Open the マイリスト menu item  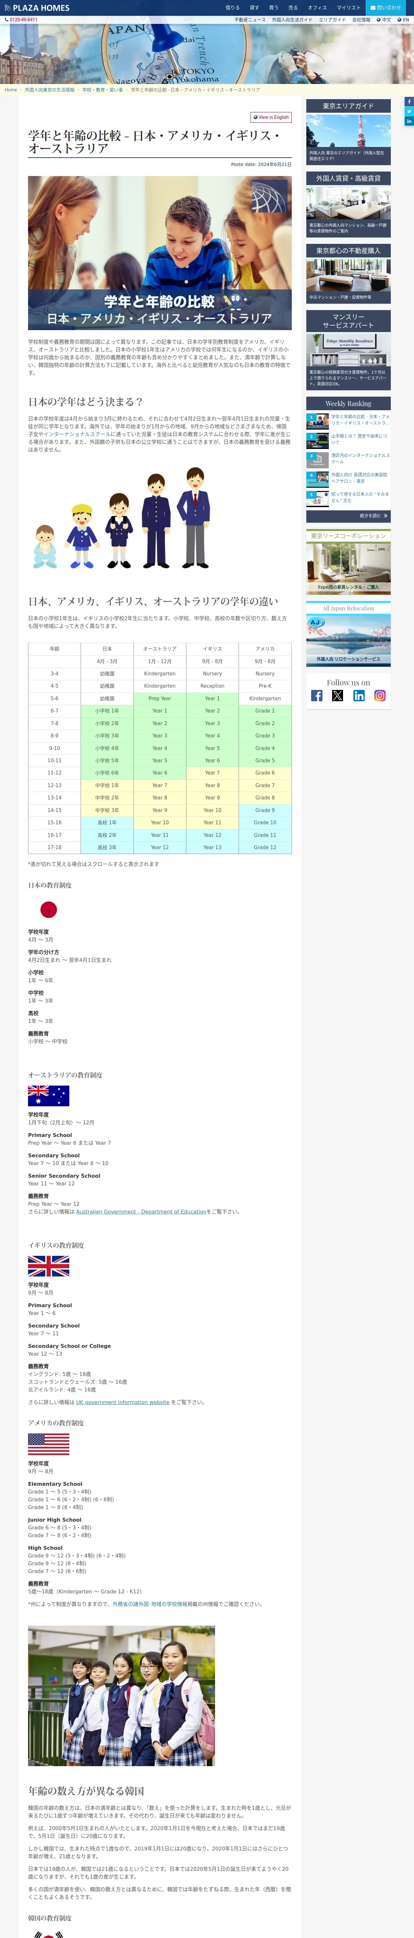[x=349, y=7]
